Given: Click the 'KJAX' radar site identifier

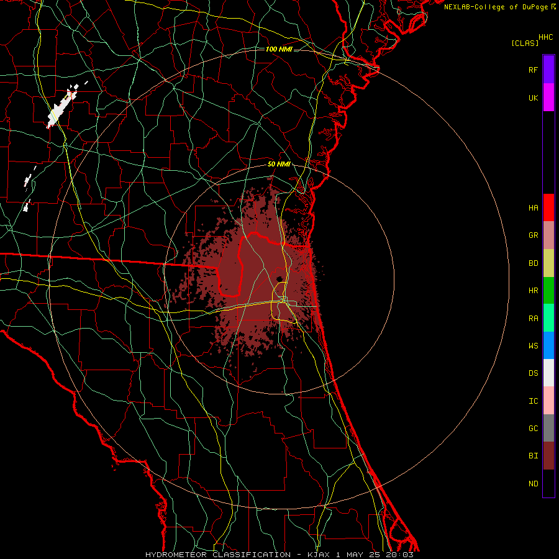Looking at the screenshot, I should click(x=319, y=555).
